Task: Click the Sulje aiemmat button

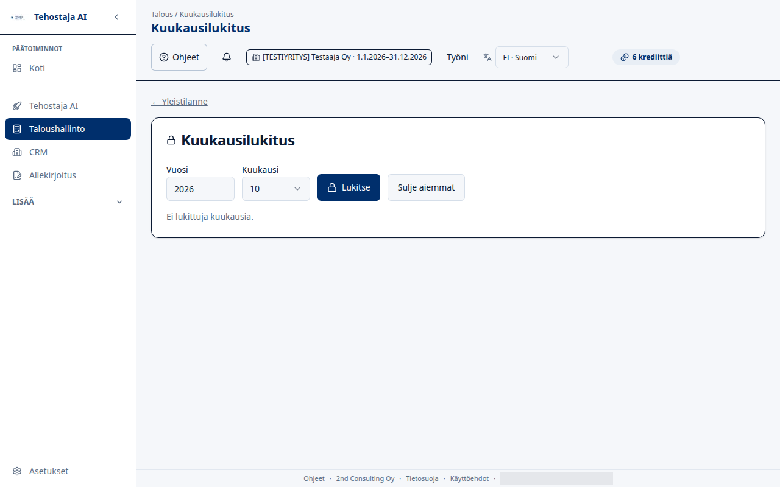Action: tap(426, 187)
